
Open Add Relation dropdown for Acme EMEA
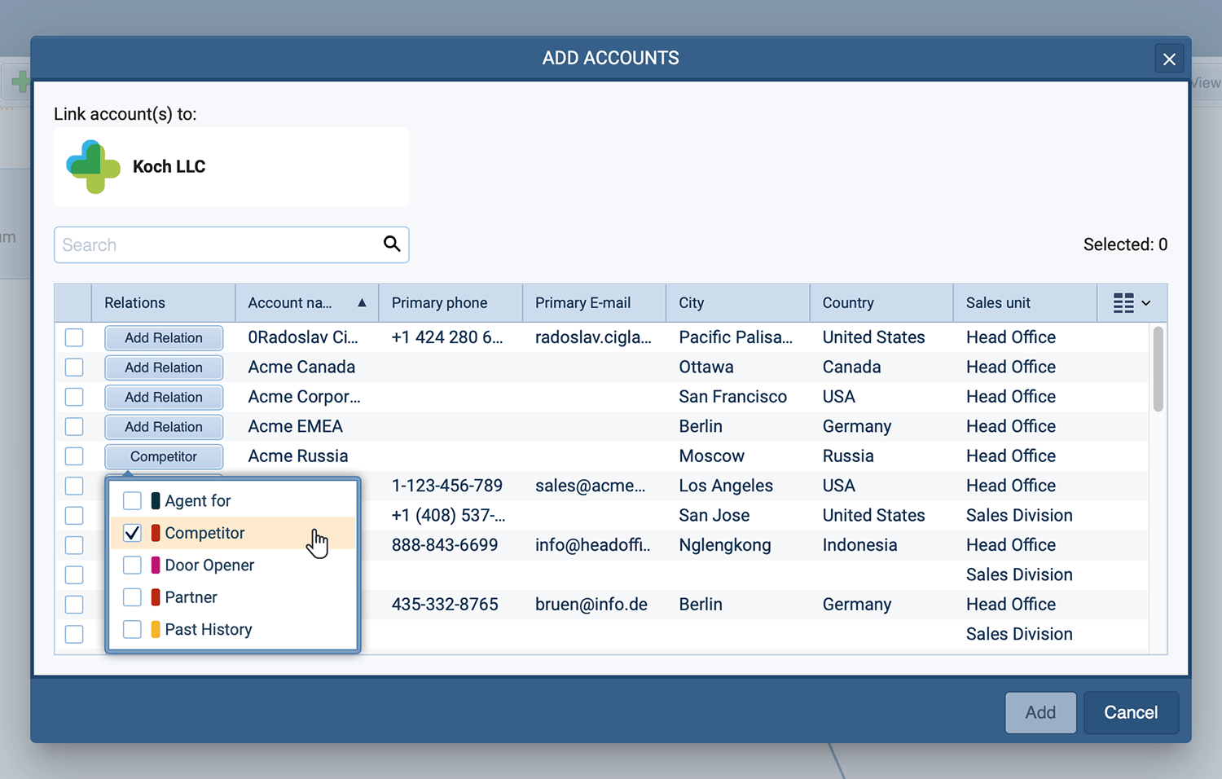click(164, 427)
